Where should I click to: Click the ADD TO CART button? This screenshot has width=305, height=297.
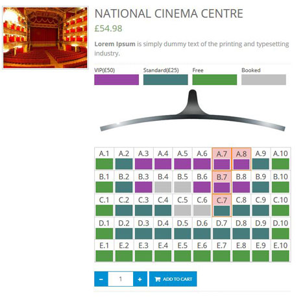tap(173, 279)
